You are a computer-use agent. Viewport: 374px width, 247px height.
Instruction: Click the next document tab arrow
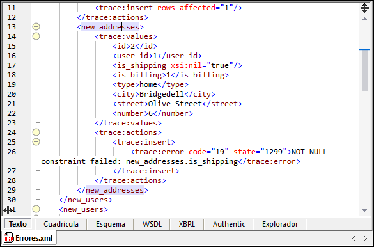(x=365, y=238)
